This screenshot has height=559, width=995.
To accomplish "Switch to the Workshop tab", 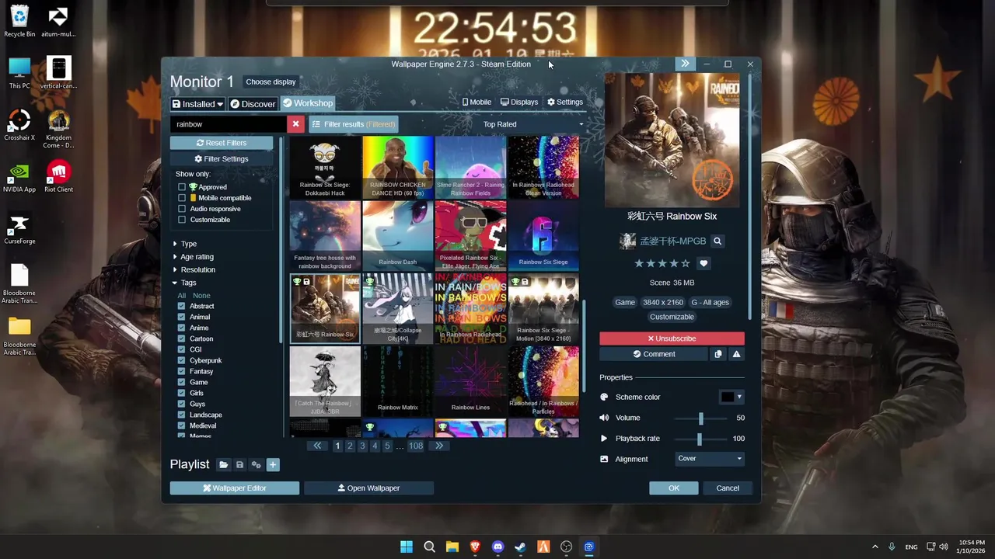I will click(308, 103).
